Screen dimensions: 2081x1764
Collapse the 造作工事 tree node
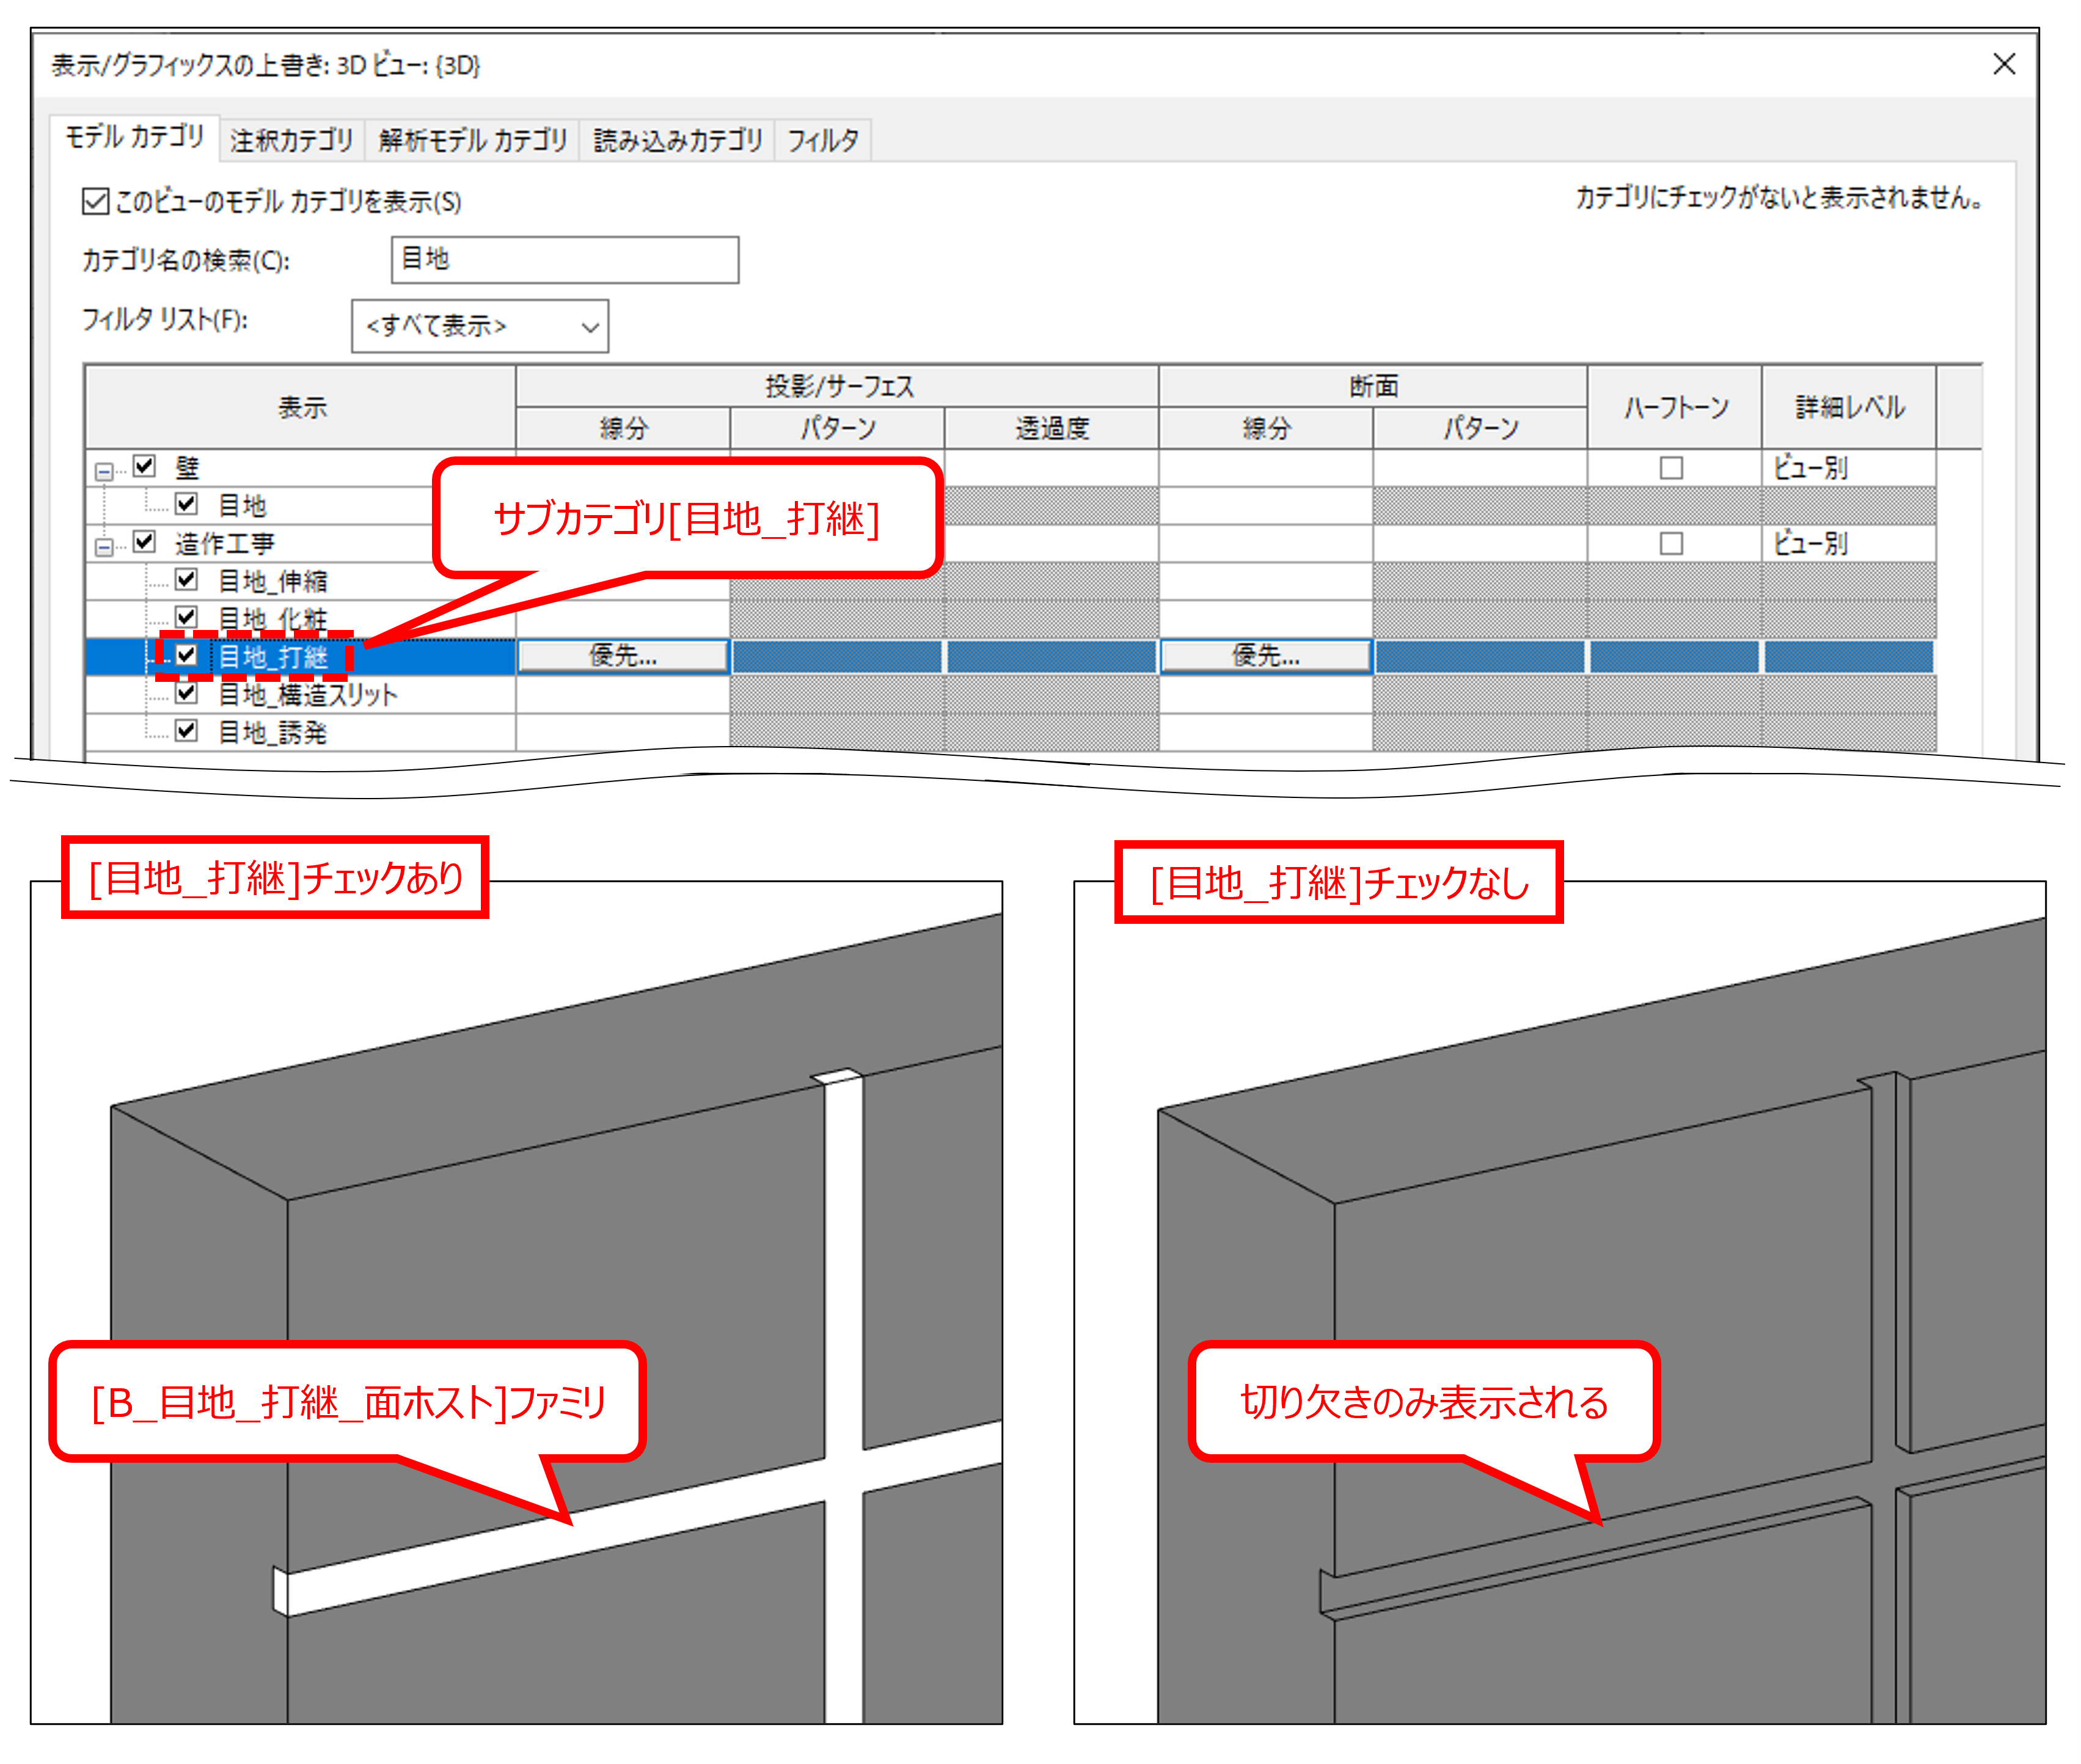click(x=103, y=547)
